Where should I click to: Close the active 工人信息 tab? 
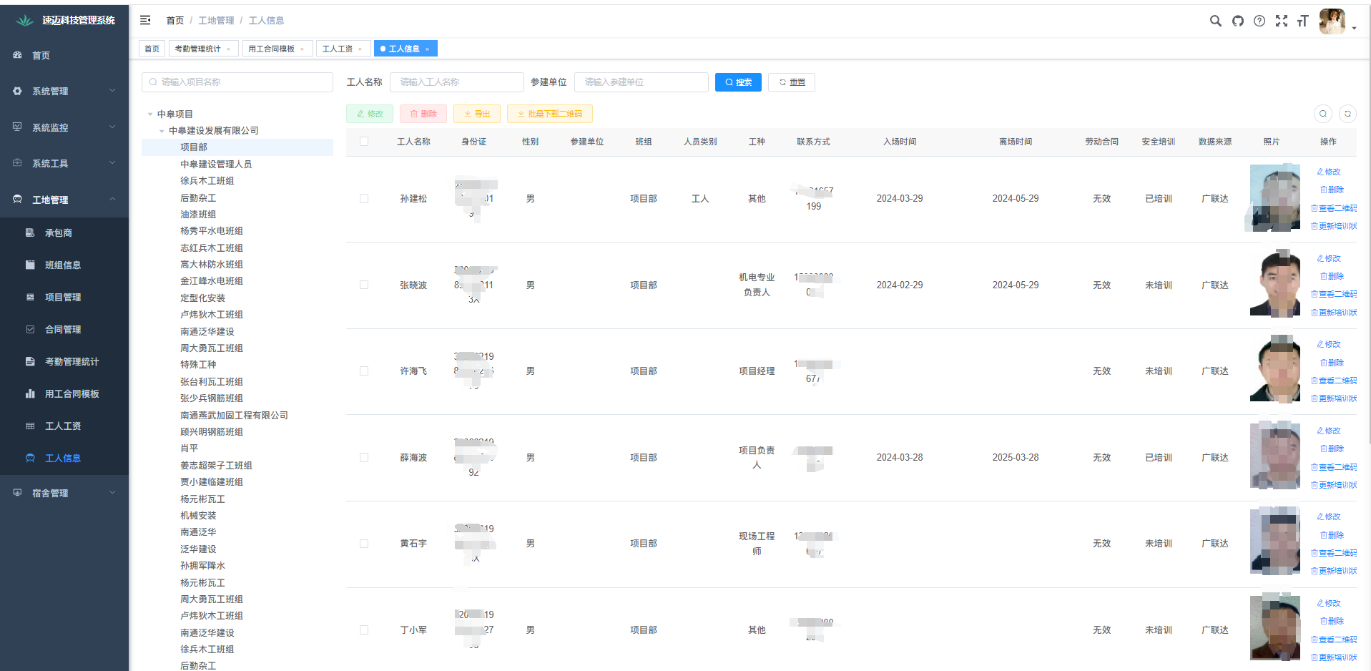(427, 49)
